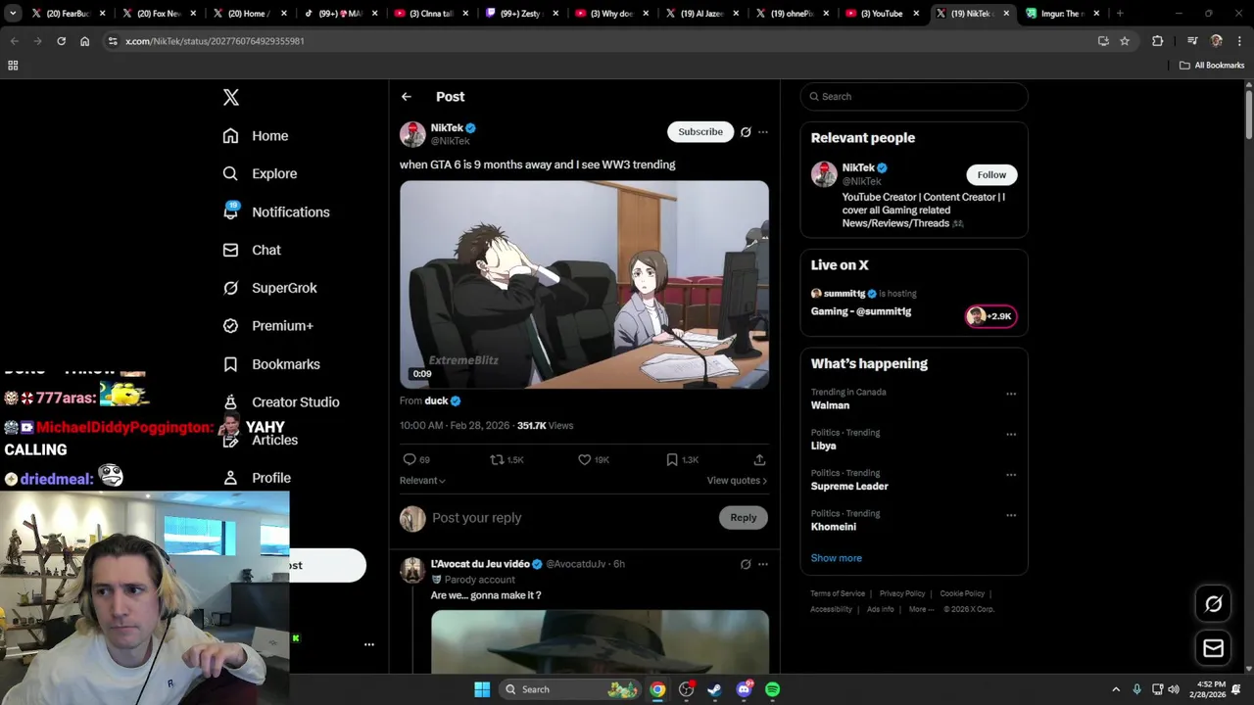The height and width of the screenshot is (705, 1254).
Task: Open All Bookmarks folder
Action: 1212,66
